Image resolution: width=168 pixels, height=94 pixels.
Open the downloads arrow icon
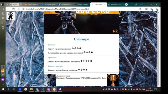click(157, 9)
